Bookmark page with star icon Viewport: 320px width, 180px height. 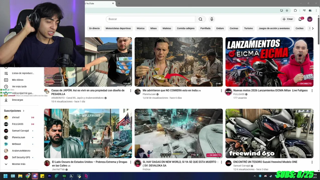tap(287, 10)
